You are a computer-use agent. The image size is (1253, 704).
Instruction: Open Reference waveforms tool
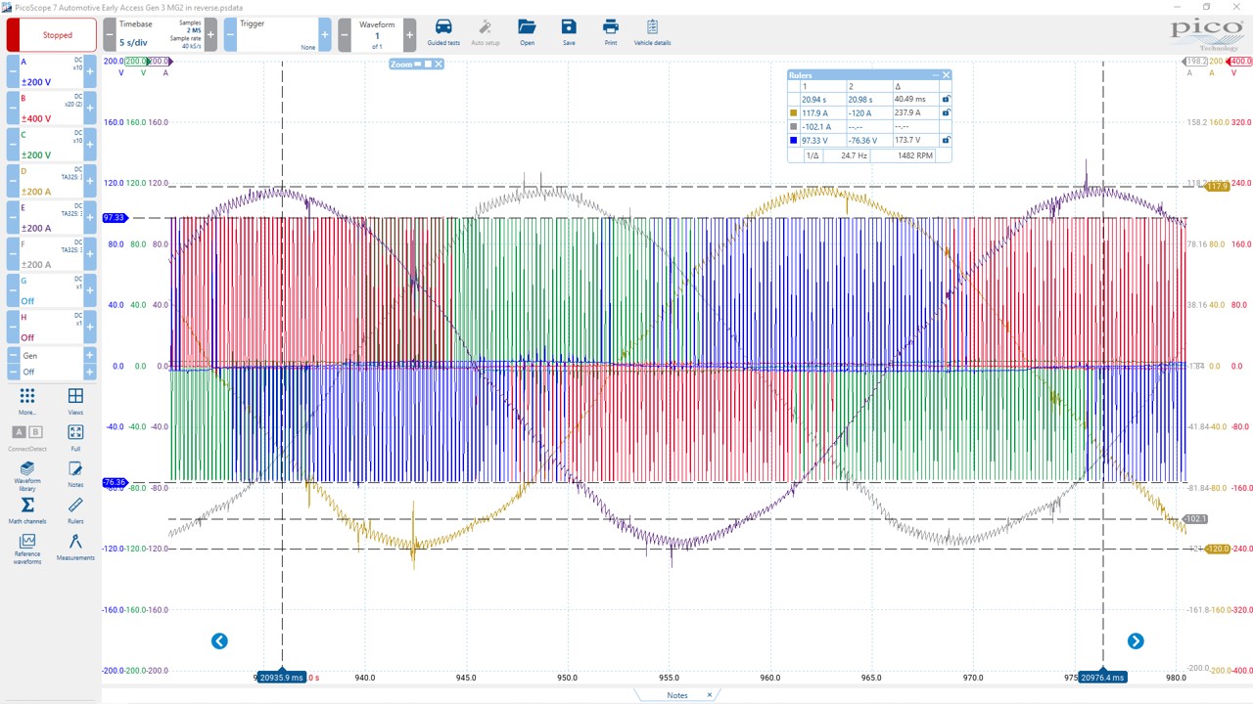pos(27,544)
